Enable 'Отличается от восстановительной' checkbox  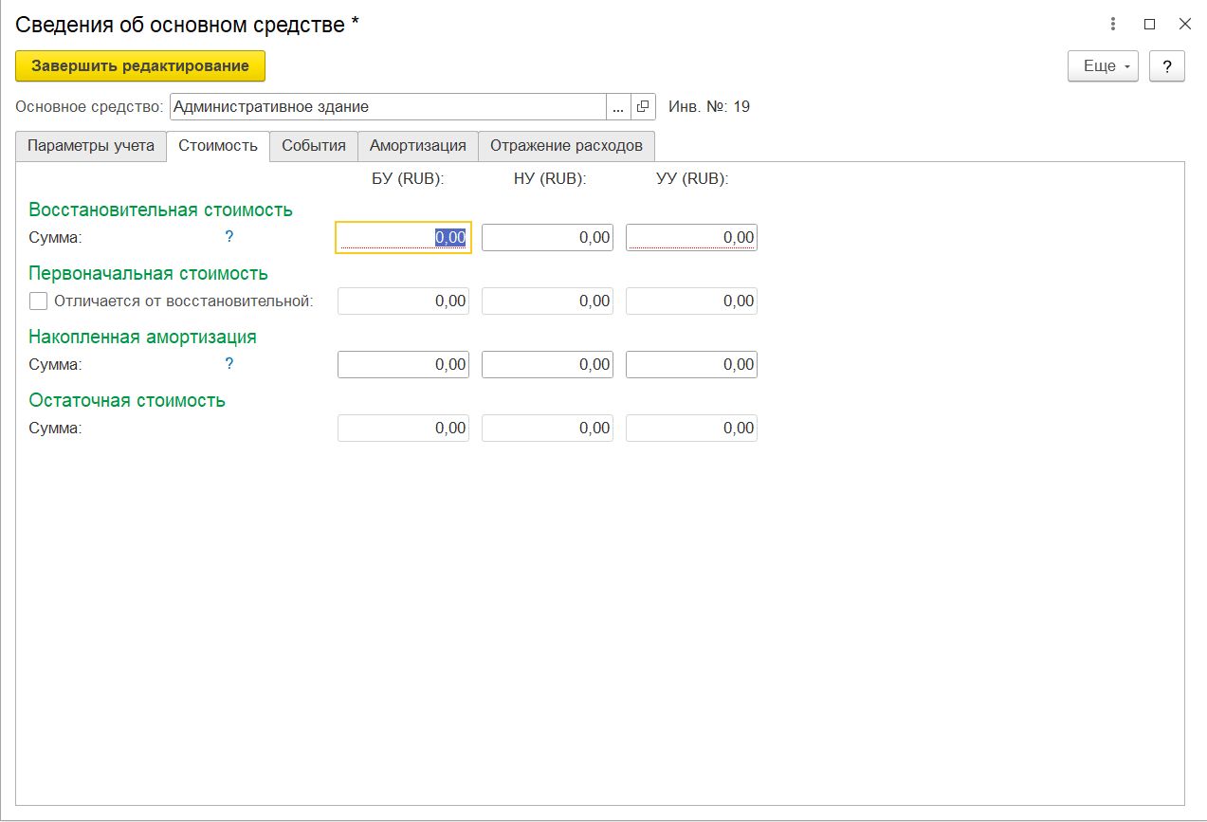click(x=39, y=301)
